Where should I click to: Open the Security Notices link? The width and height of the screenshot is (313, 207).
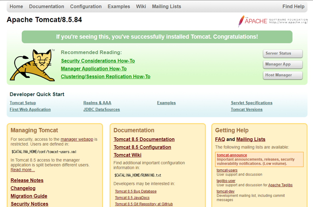29,204
